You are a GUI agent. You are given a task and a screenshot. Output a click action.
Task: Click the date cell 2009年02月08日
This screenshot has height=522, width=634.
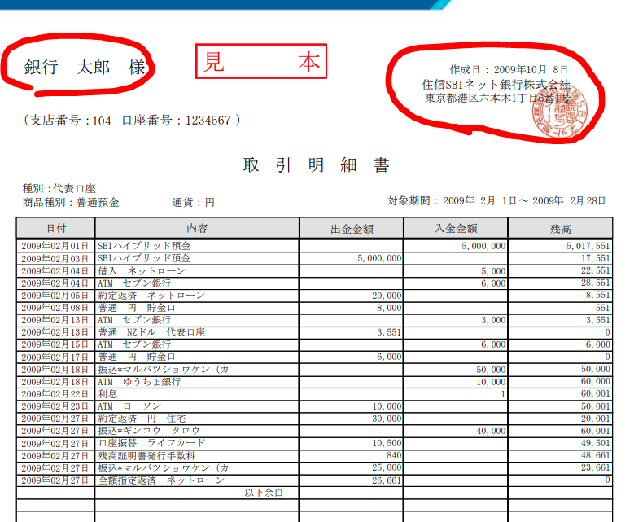55,308
